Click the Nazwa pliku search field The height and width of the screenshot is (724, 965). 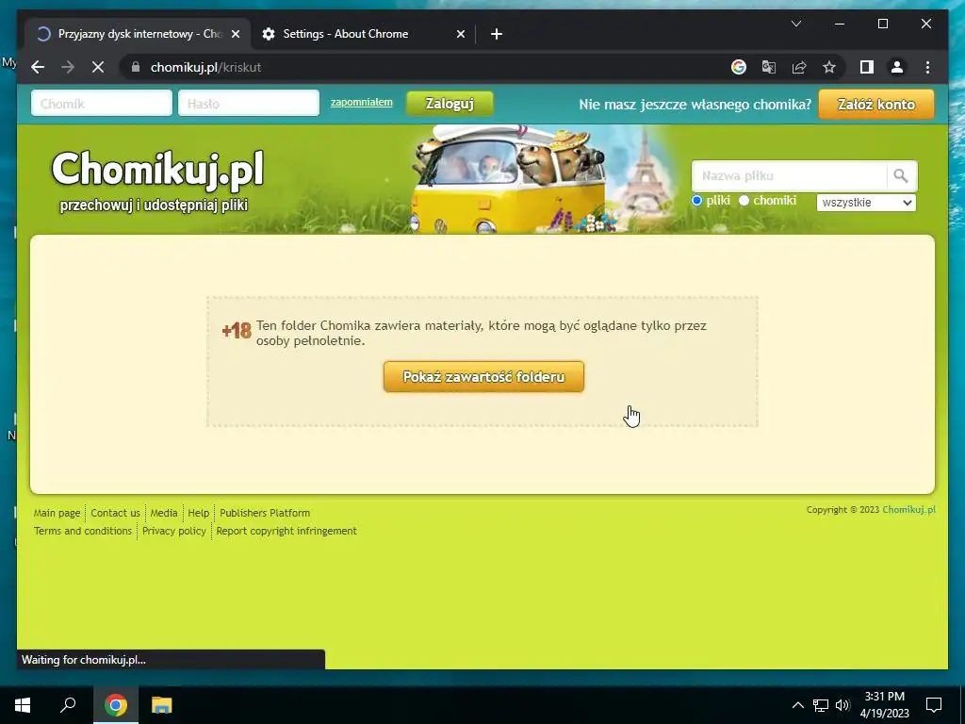pyautogui.click(x=790, y=176)
